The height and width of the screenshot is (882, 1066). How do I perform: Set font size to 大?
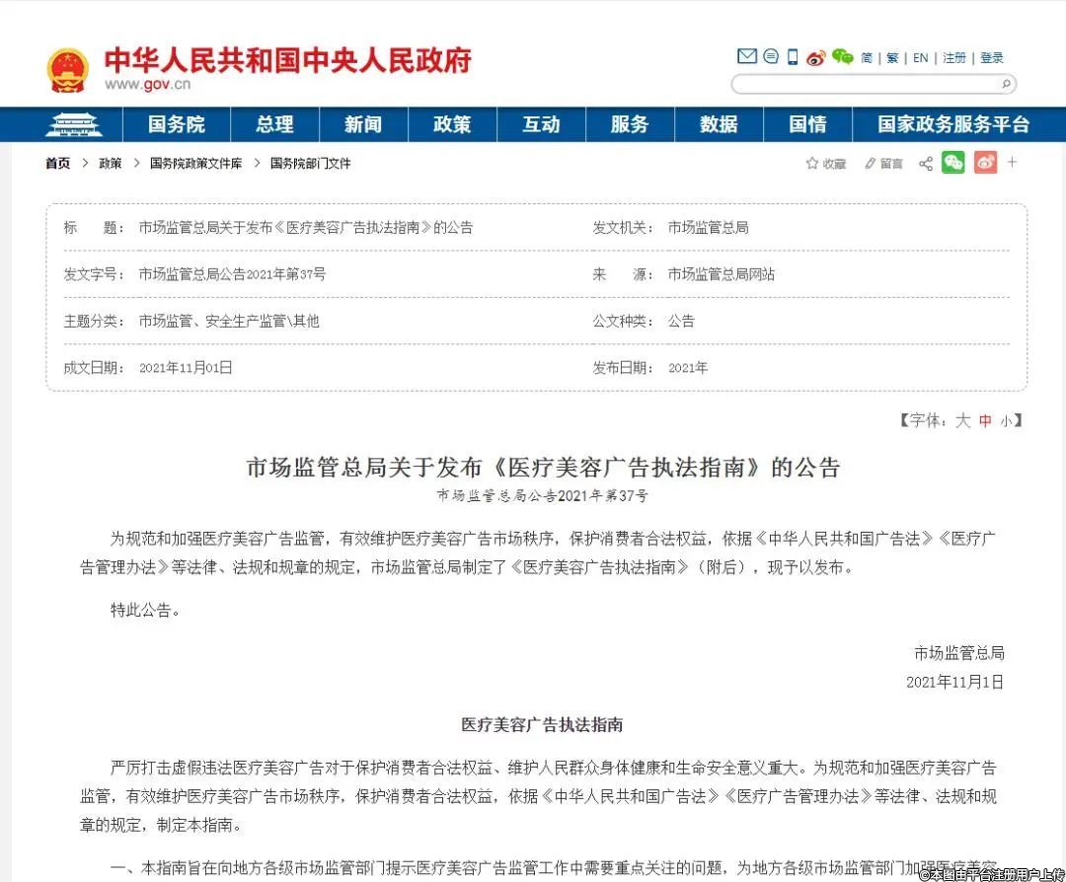pyautogui.click(x=962, y=420)
